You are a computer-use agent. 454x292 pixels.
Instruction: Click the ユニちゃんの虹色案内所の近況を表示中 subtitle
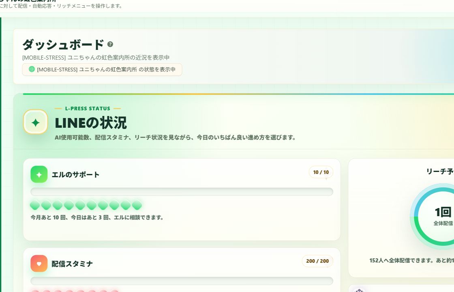coord(96,58)
